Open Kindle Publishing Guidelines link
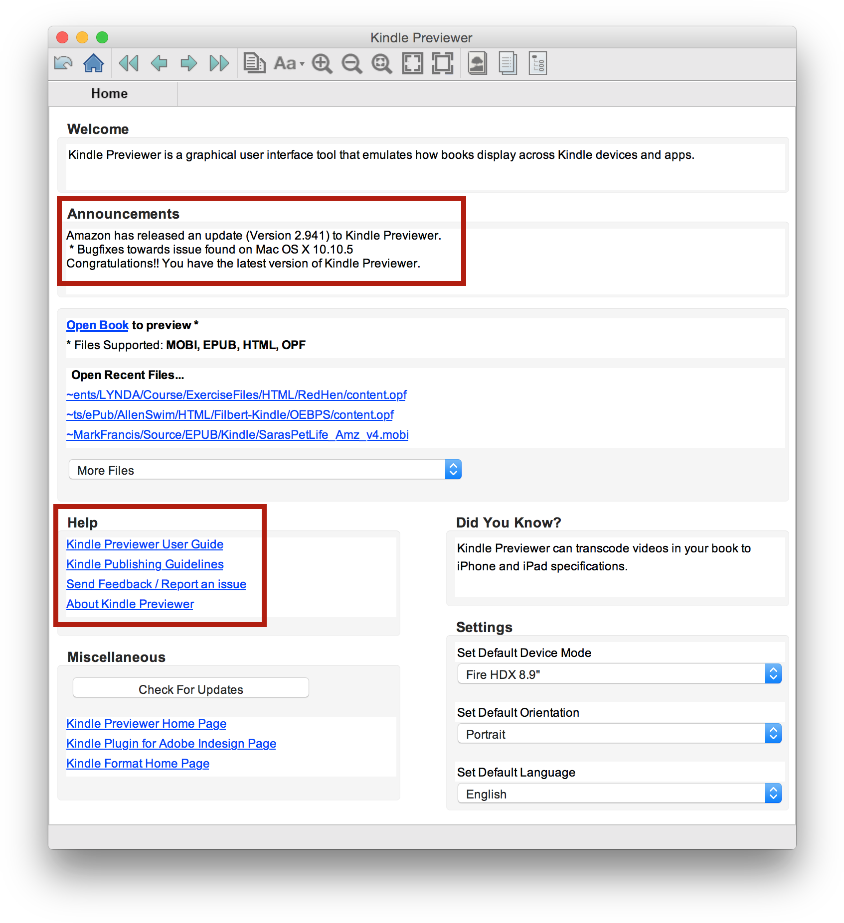844x923 pixels. coord(145,564)
